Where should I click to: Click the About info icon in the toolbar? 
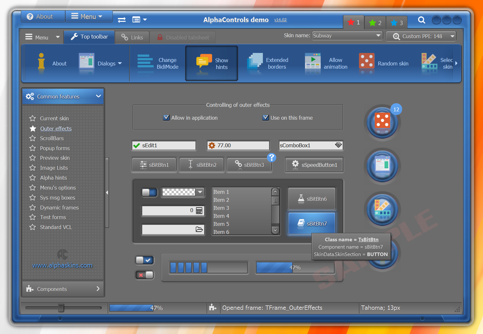tap(41, 61)
